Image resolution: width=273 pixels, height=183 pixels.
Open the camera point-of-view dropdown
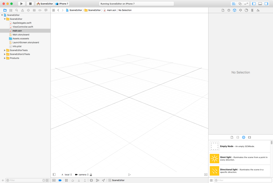82,175
